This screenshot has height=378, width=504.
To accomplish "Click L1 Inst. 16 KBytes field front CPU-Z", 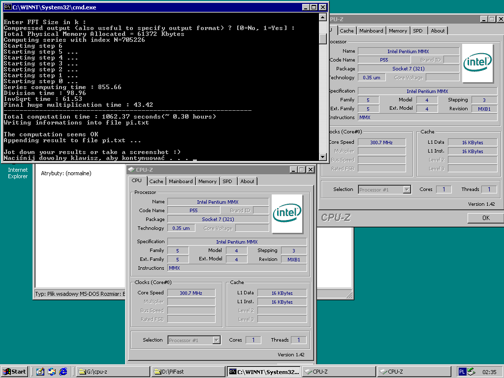I will pyautogui.click(x=282, y=302).
